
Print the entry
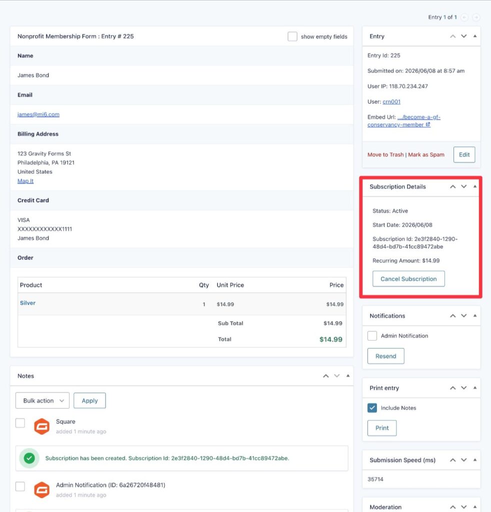(382, 428)
